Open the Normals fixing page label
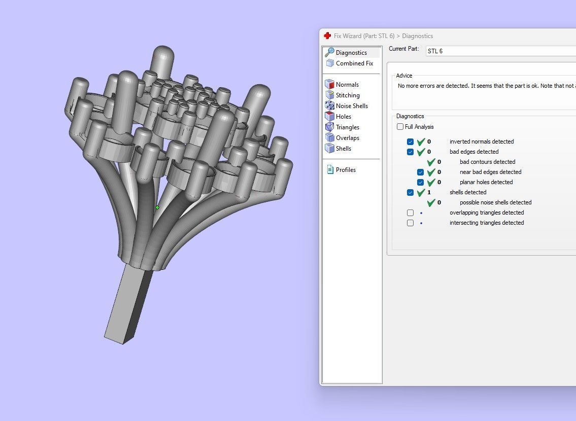The height and width of the screenshot is (421, 576). click(347, 84)
